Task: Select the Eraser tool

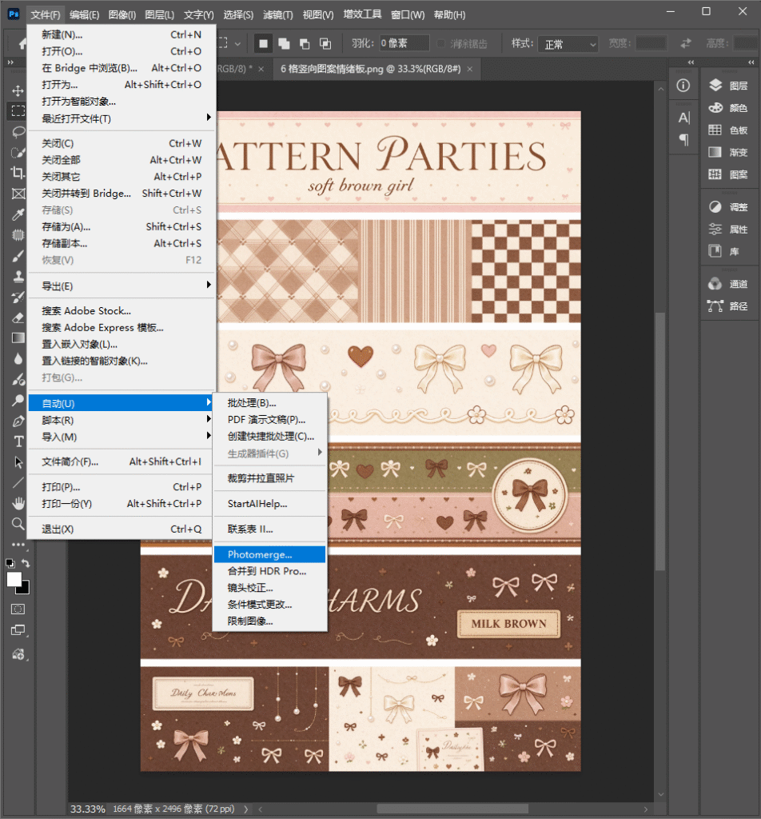Action: click(x=18, y=317)
